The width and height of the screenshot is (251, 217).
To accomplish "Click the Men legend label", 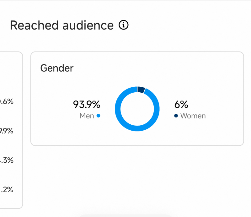I will 87,116.
